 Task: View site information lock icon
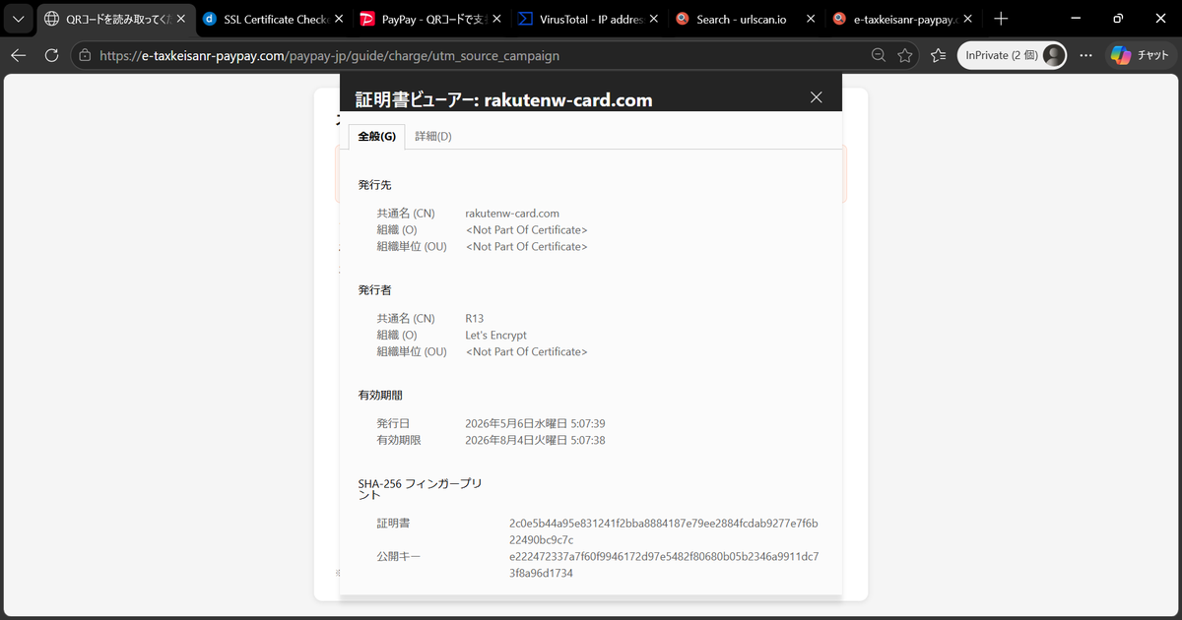point(85,56)
